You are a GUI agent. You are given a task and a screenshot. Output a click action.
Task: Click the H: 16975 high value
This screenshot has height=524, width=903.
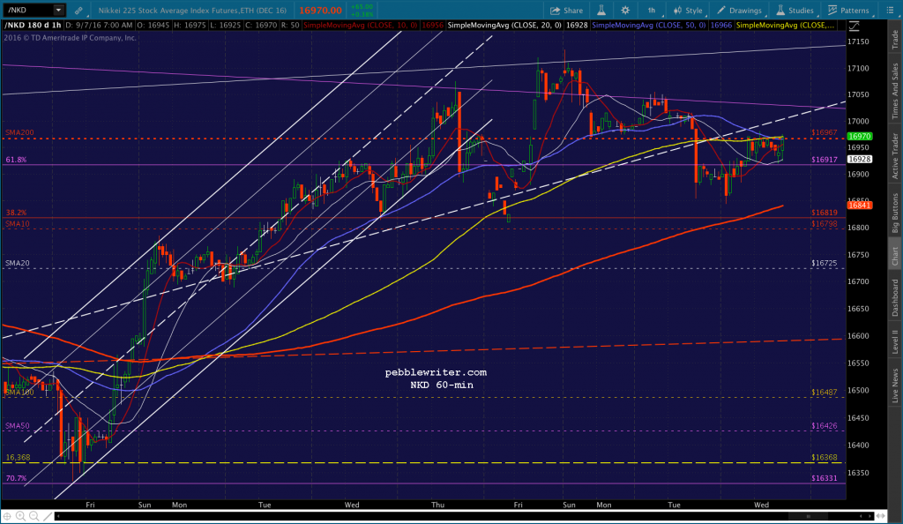coord(190,26)
